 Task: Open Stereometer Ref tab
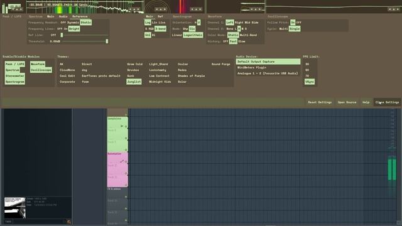(160, 16)
